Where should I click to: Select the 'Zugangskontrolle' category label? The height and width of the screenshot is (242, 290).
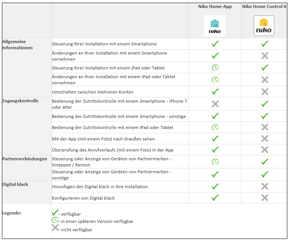point(20,101)
